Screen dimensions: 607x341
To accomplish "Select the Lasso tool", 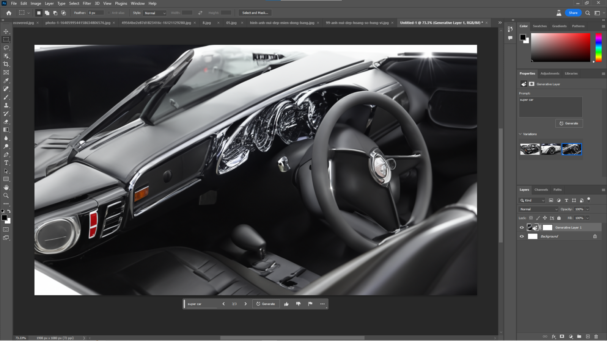I will (6, 48).
